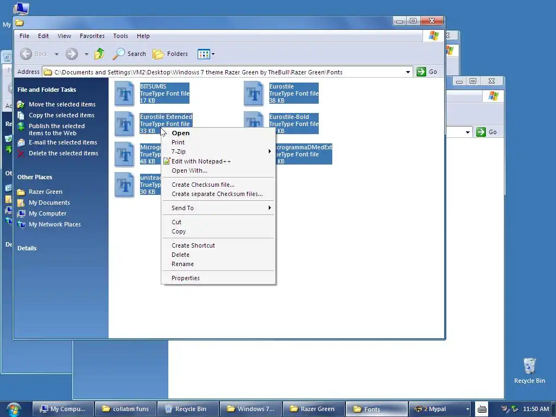Click the green Go arrow in Fonts window
556x417 pixels.
tap(421, 72)
